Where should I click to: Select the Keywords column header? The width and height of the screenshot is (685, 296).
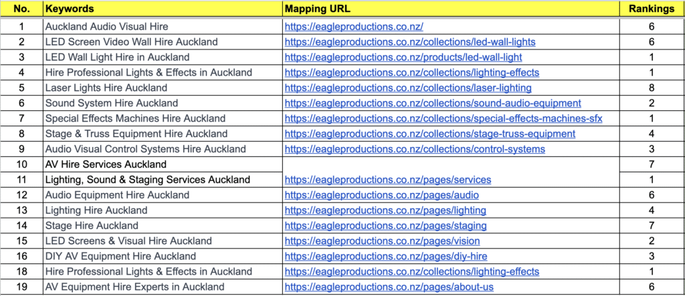[70, 9]
